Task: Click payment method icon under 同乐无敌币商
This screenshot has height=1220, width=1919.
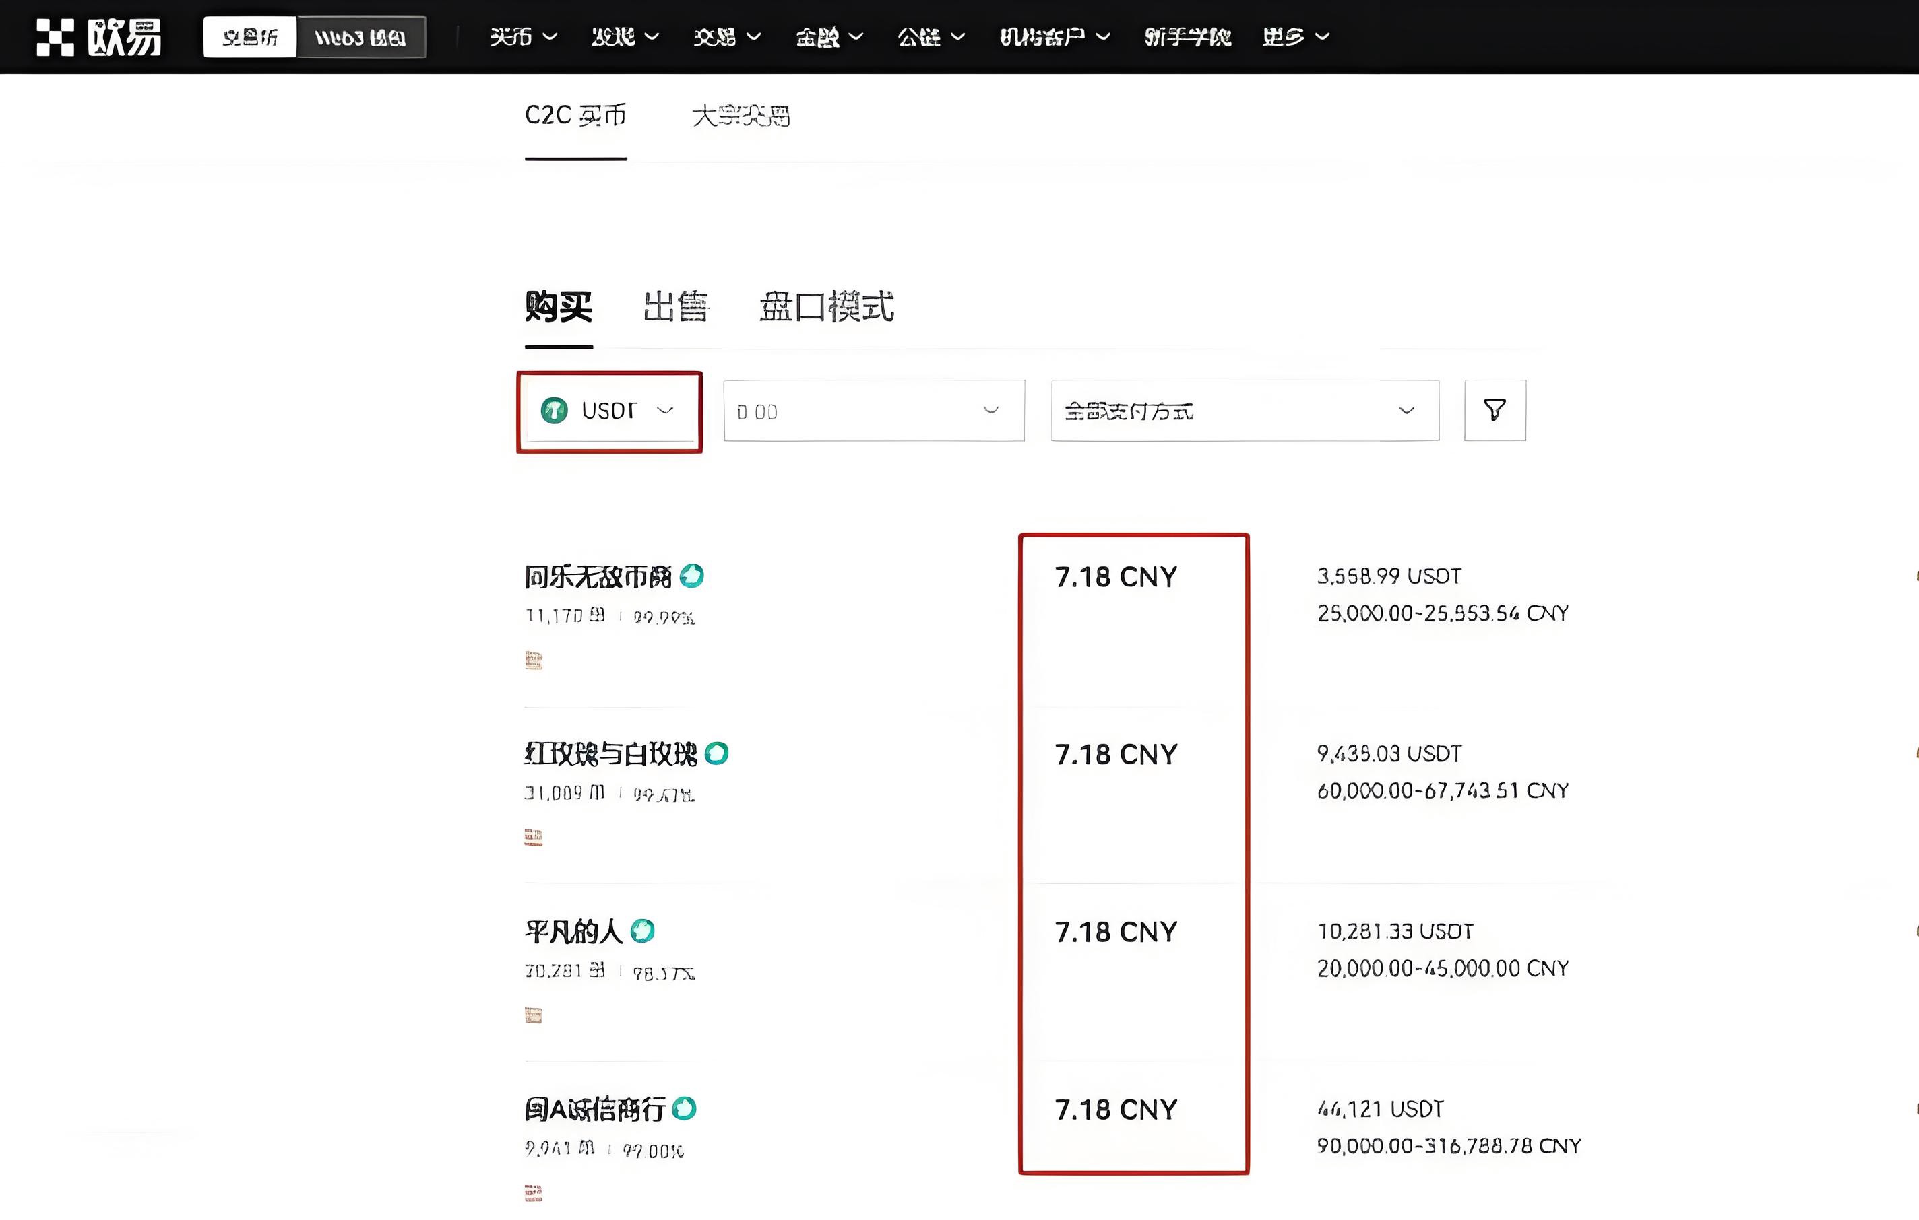Action: 534,660
